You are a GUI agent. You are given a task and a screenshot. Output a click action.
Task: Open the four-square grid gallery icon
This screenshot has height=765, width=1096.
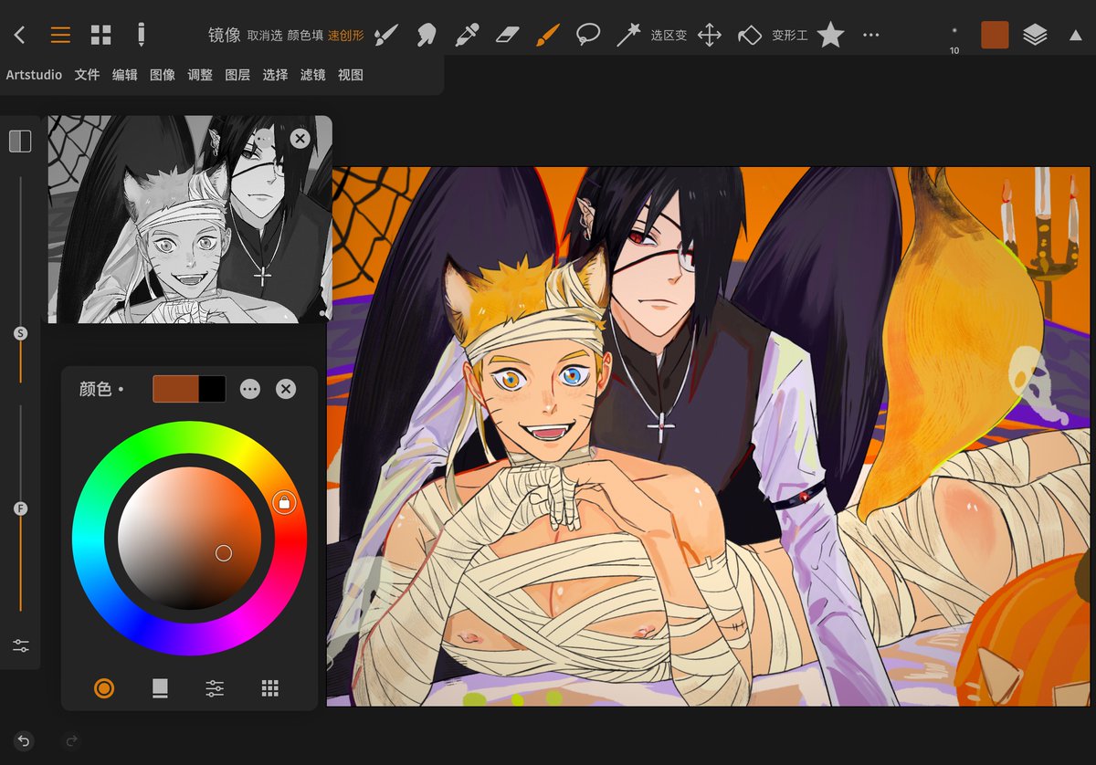point(101,36)
